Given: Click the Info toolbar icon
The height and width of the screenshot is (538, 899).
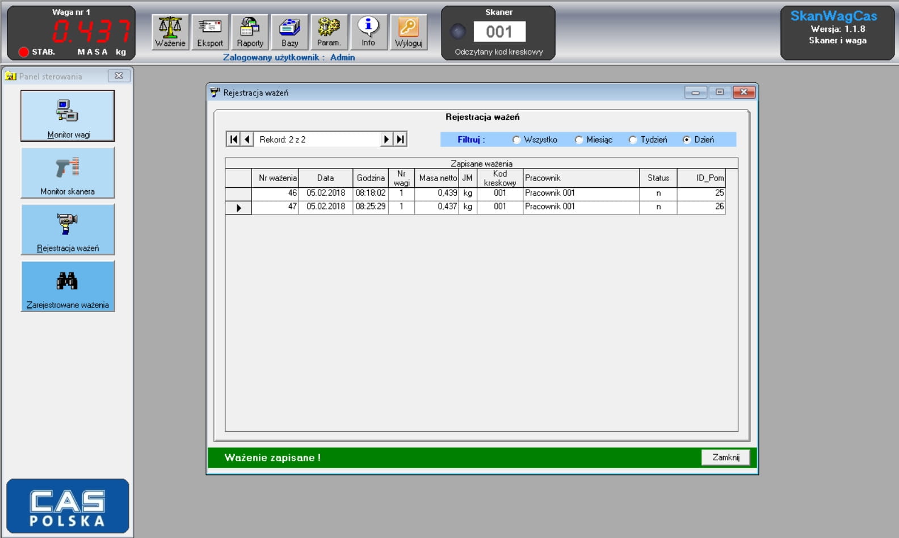Looking at the screenshot, I should pyautogui.click(x=368, y=32).
